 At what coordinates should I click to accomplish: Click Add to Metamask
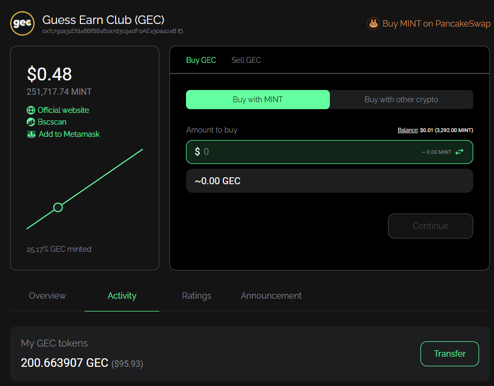[x=69, y=134]
